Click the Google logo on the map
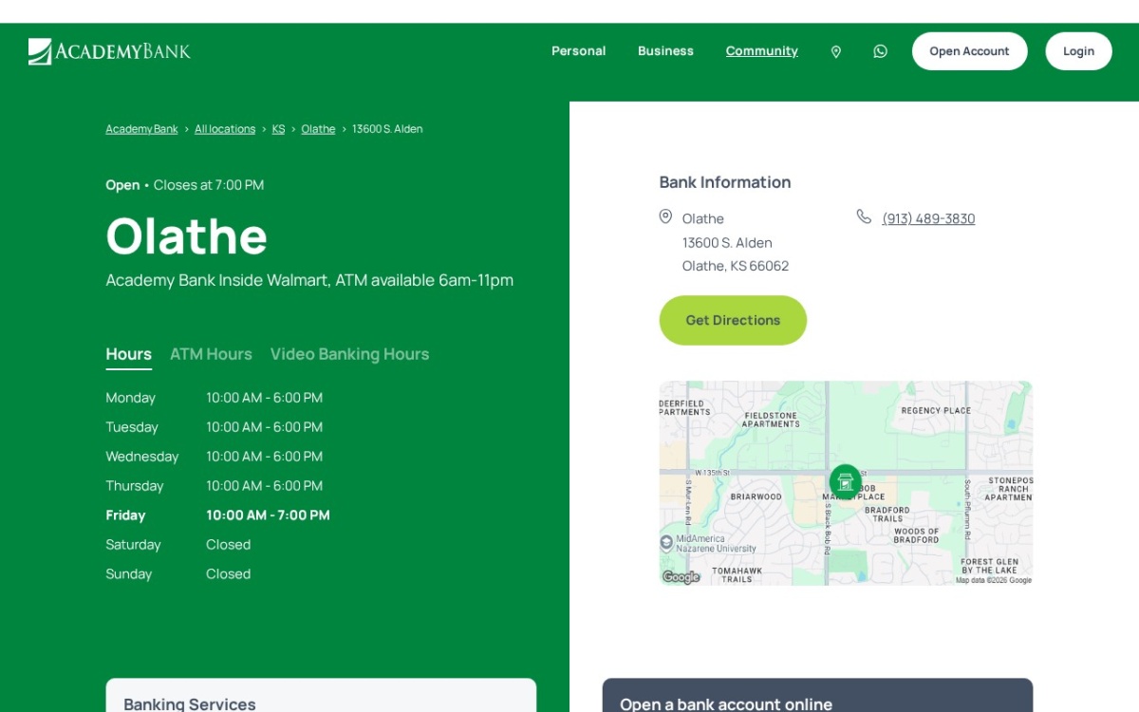Image resolution: width=1139 pixels, height=712 pixels. coord(681,577)
